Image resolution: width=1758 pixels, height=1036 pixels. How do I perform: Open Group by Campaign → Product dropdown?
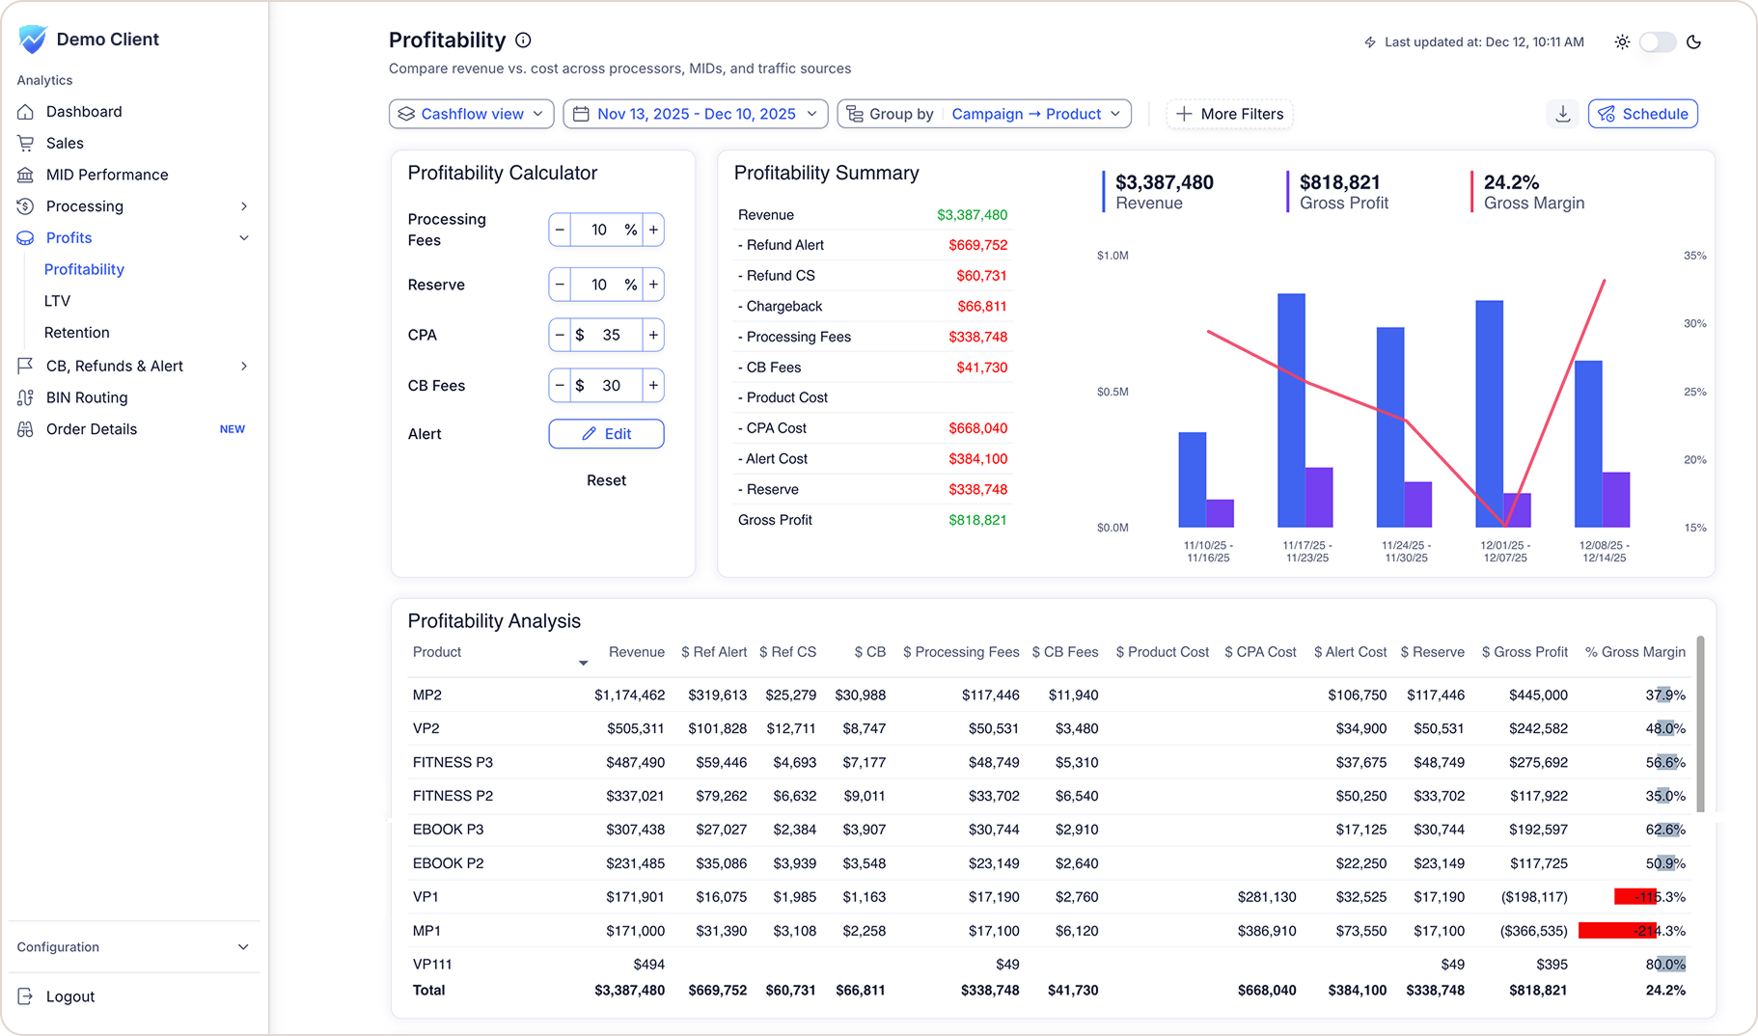[984, 114]
